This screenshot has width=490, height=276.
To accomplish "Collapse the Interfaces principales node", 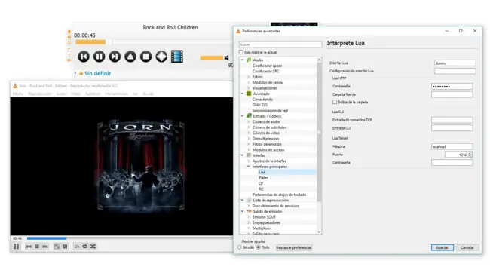I will point(249,167).
